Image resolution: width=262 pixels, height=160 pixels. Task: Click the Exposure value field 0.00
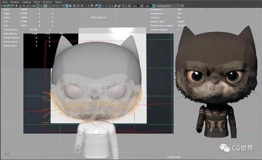click(x=135, y=6)
